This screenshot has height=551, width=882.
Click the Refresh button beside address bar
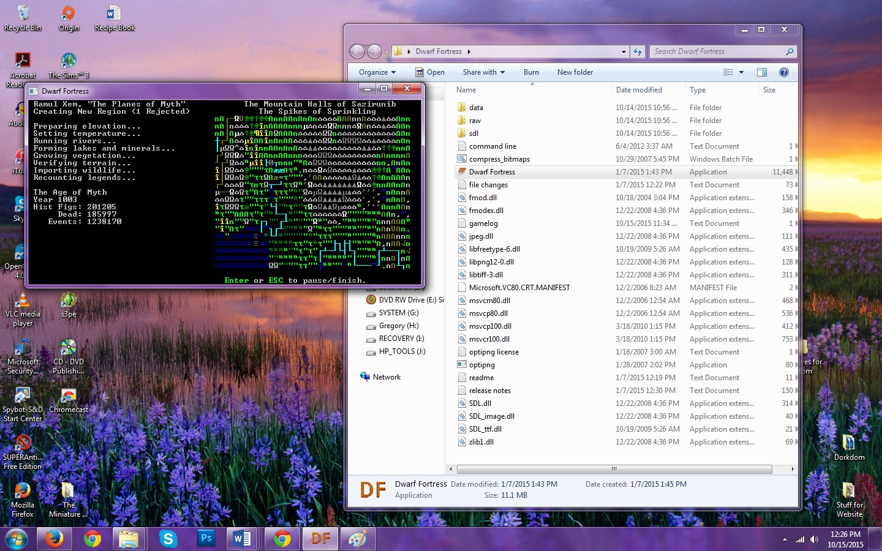pyautogui.click(x=638, y=52)
